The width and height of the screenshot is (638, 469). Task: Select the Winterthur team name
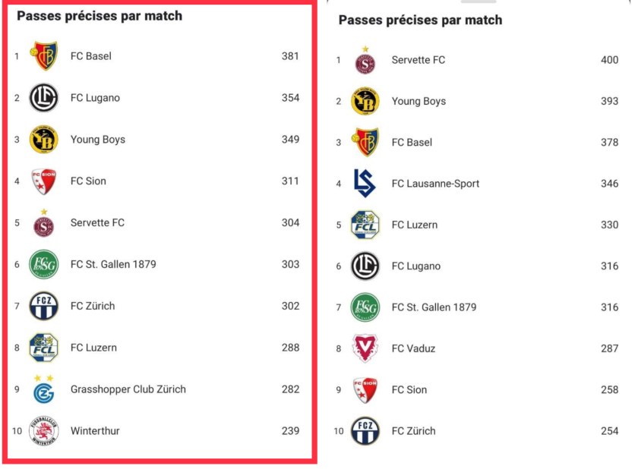click(x=95, y=431)
